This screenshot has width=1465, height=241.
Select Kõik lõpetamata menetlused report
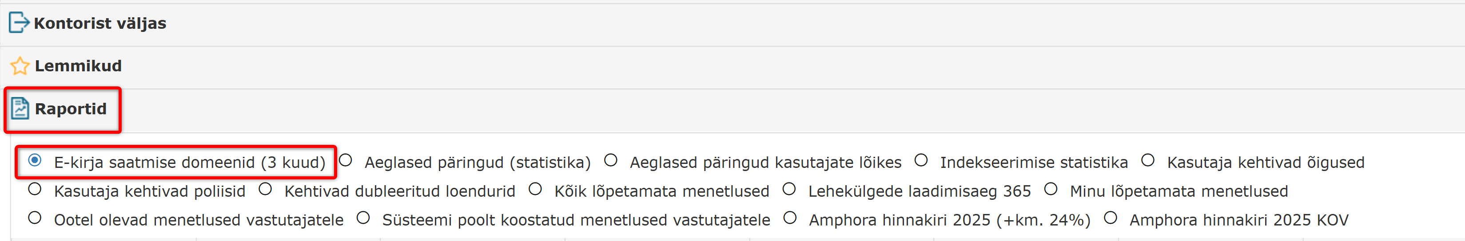click(535, 190)
